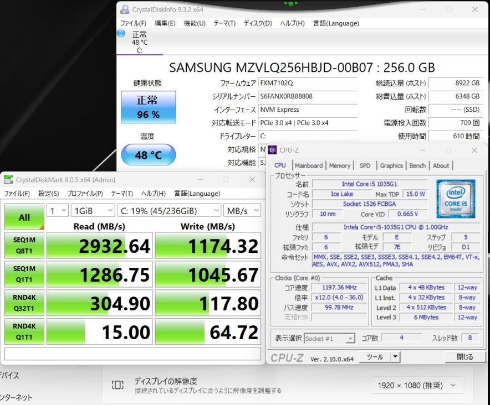Image resolution: width=490 pixels, height=405 pixels.
Task: Open 編集(E) menu in CrystalDiskInfo
Action: pyautogui.click(x=165, y=23)
